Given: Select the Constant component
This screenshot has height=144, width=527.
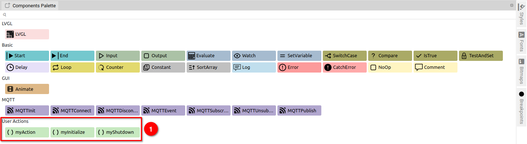Looking at the screenshot, I should 163,67.
